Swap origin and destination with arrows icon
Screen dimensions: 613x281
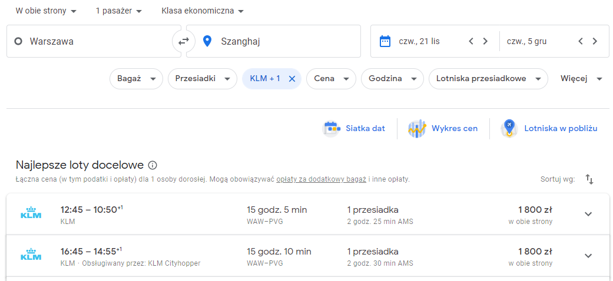[184, 41]
